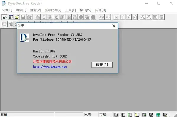Click the DynaDoc logo in the dialog
The width and height of the screenshot is (177, 117).
(x=24, y=38)
